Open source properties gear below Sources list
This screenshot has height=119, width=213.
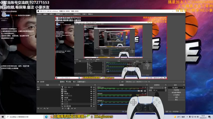click(68, 108)
